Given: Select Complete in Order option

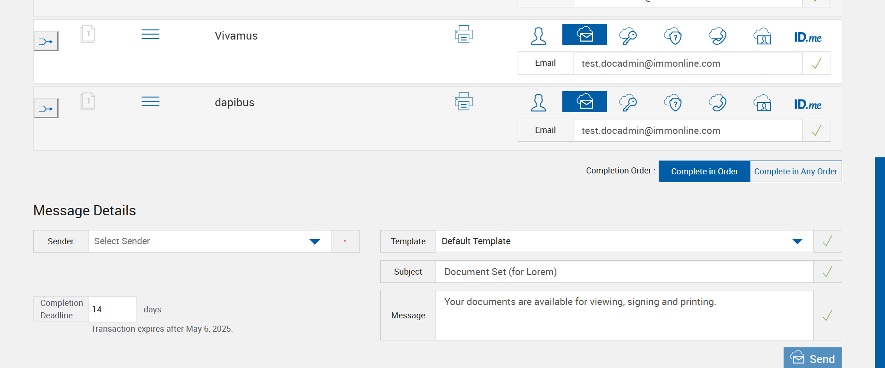Looking at the screenshot, I should tap(704, 172).
